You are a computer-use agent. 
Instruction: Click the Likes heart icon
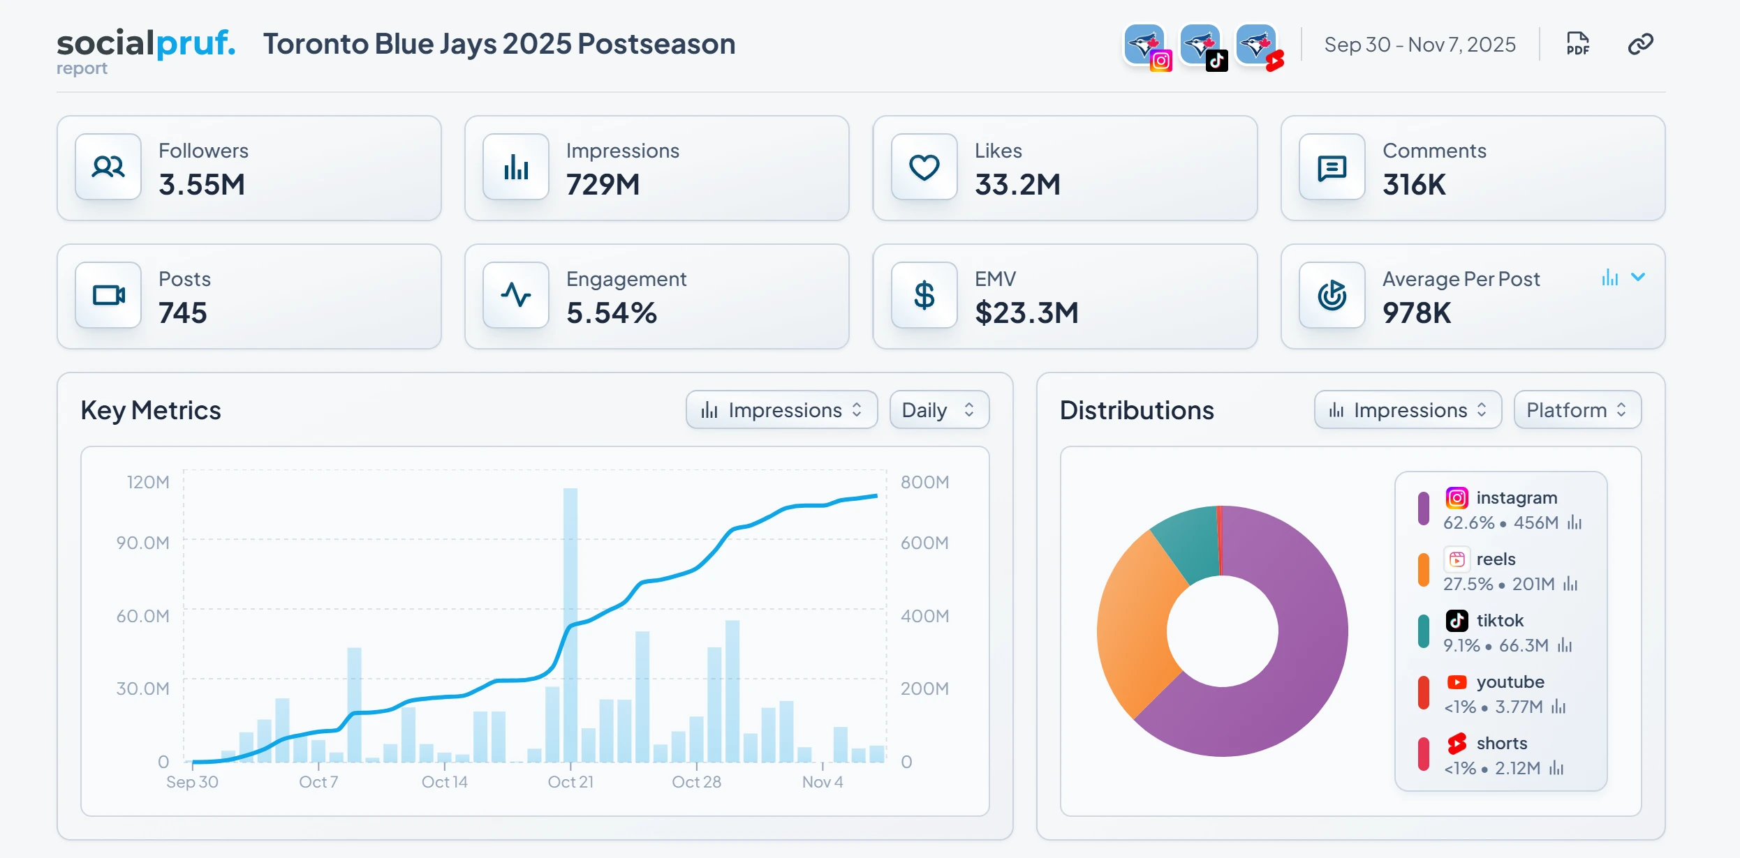point(924,167)
